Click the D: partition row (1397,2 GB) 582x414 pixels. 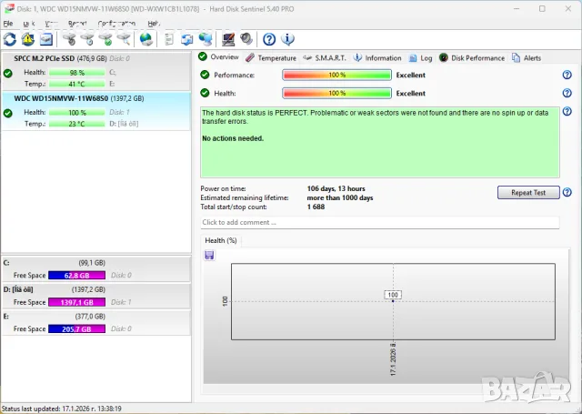pyautogui.click(x=95, y=296)
